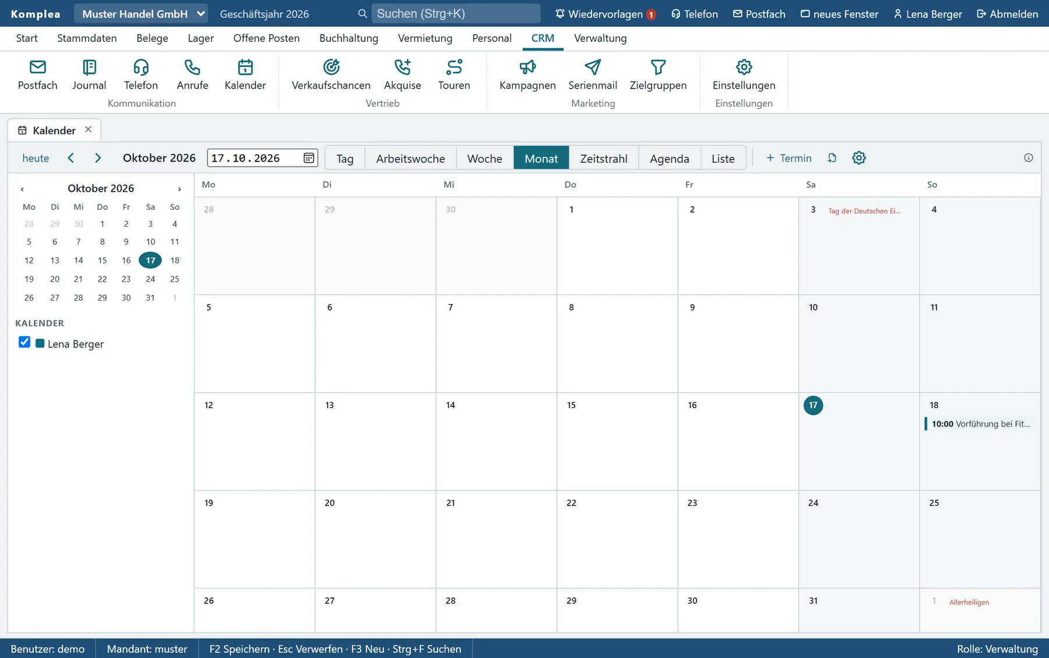
Task: Click the Suchen (Strg+K) search field
Action: click(456, 13)
